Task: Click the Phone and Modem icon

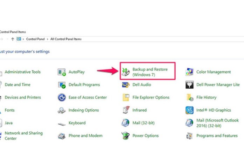Action: pos(62,136)
